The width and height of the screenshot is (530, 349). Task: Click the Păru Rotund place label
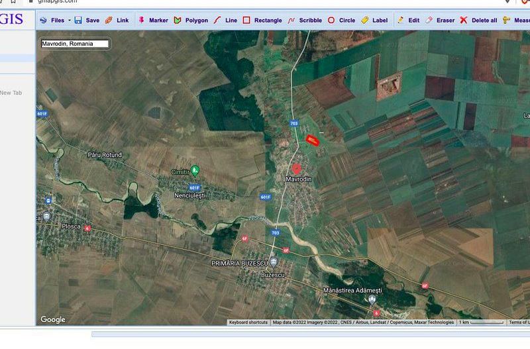[105, 155]
